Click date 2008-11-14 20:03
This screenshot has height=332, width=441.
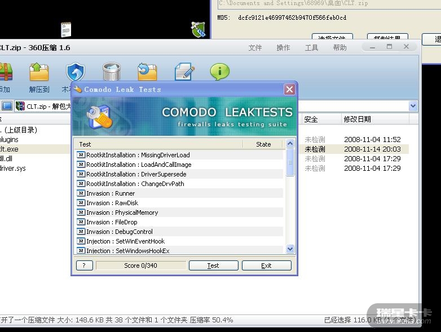click(372, 149)
